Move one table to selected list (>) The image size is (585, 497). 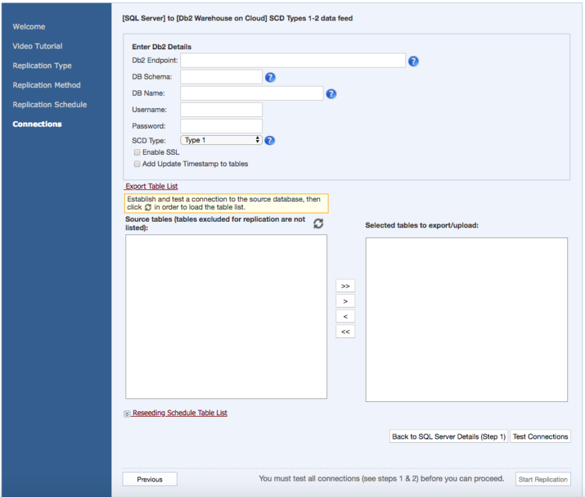point(345,301)
